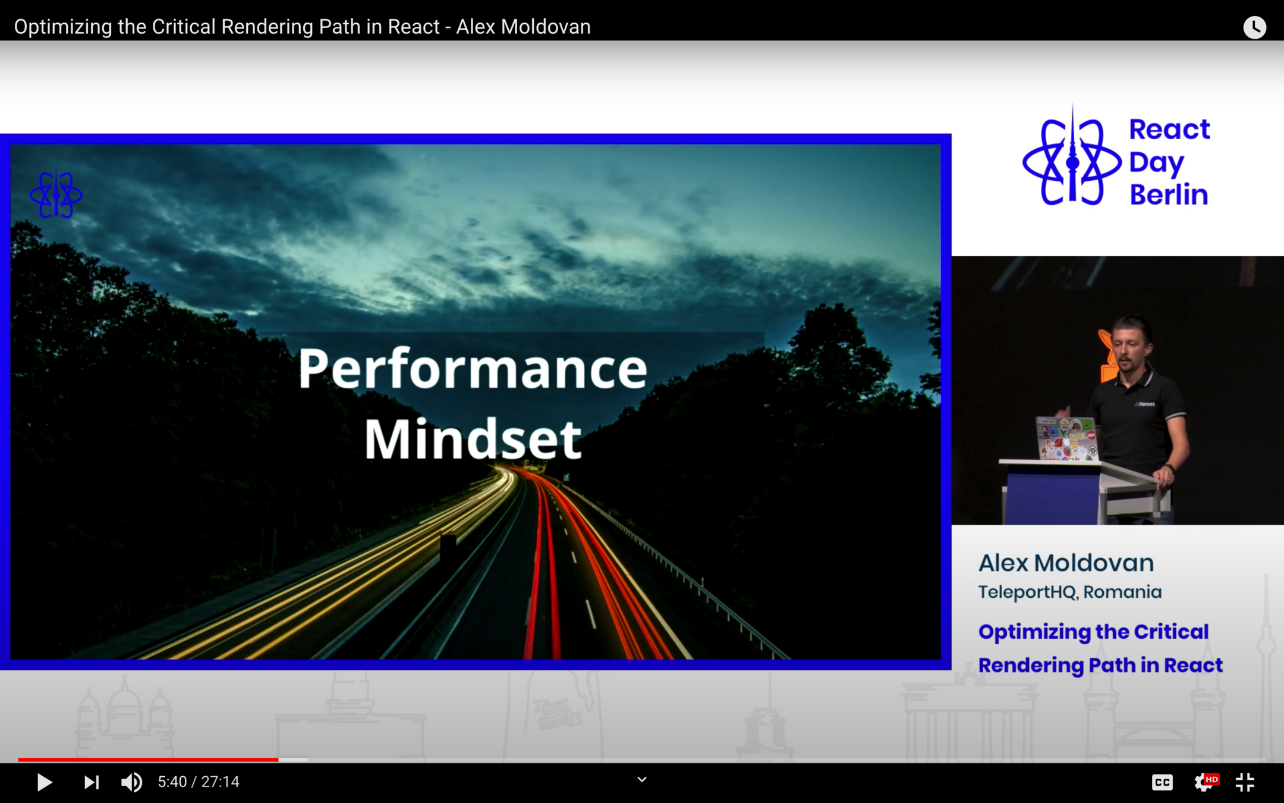
Task: Click the Watch Later clock icon
Action: tap(1254, 27)
